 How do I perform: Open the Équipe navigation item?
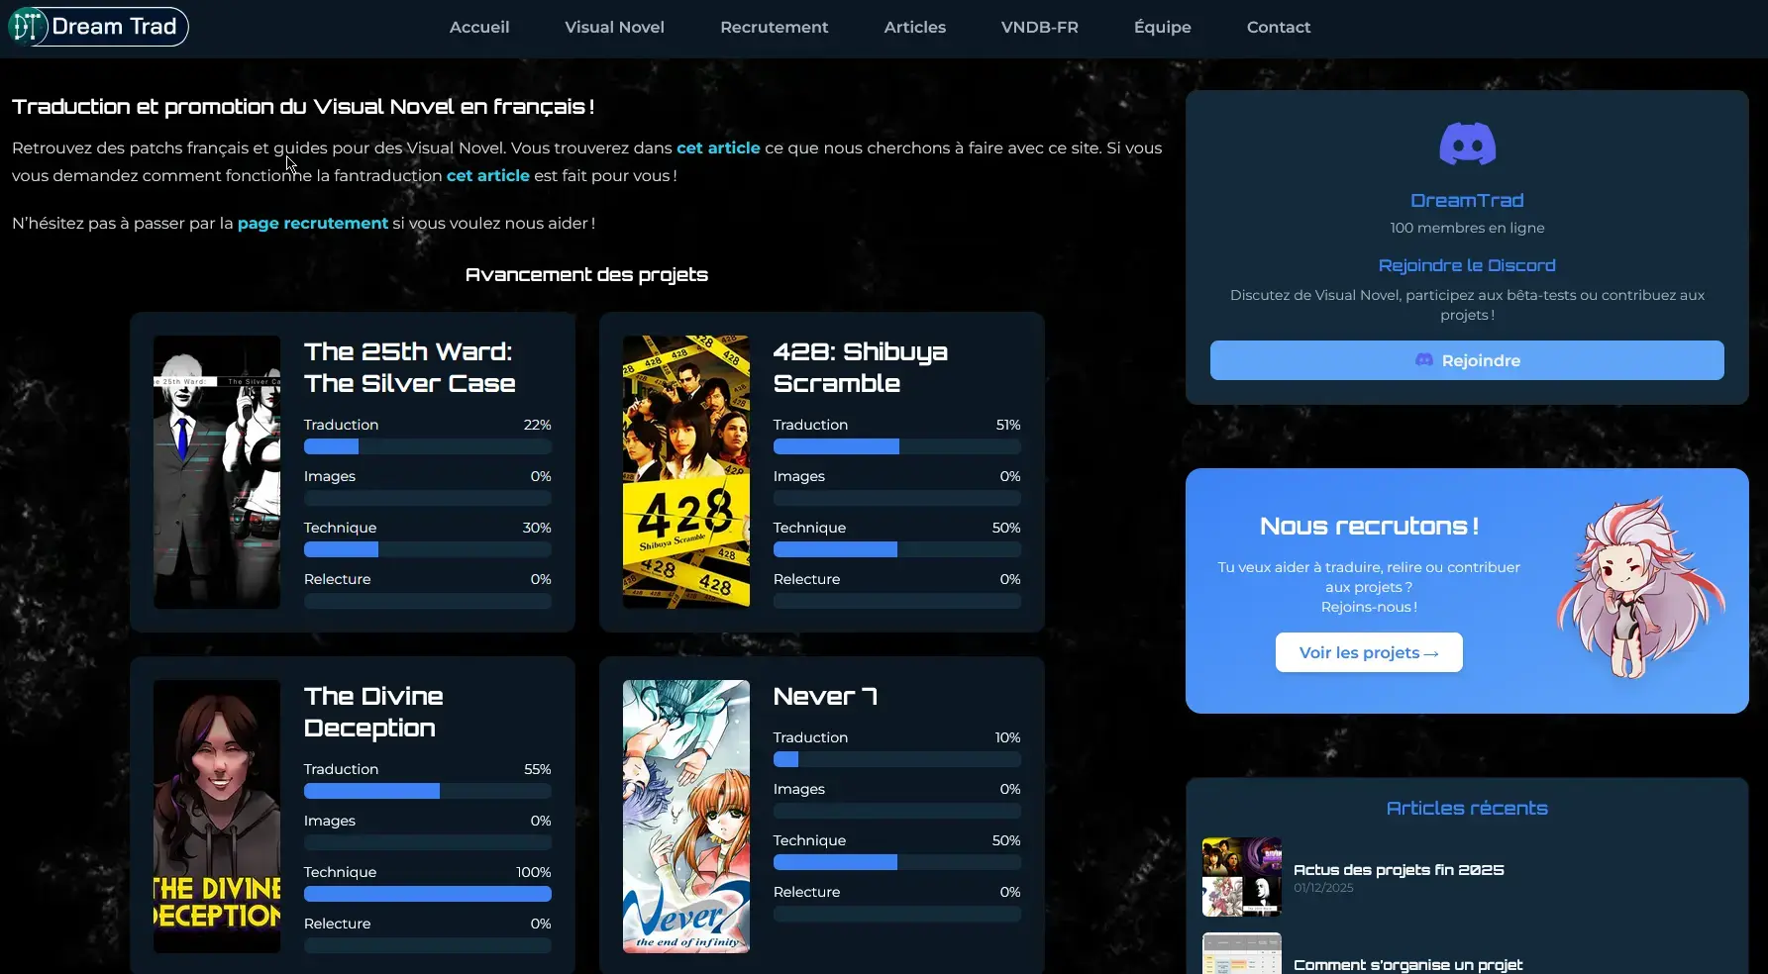[x=1163, y=28]
